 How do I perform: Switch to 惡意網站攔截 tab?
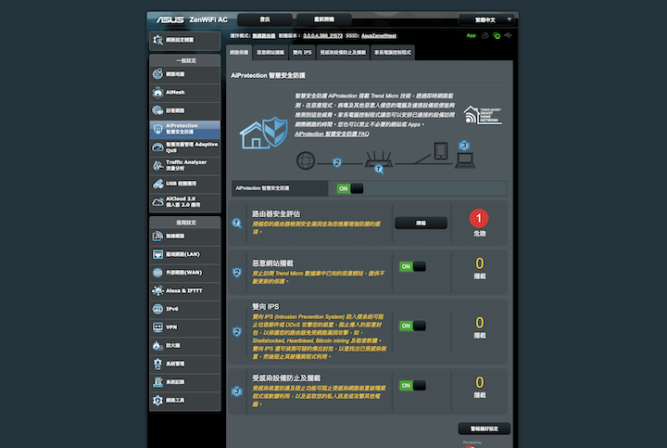pos(271,52)
